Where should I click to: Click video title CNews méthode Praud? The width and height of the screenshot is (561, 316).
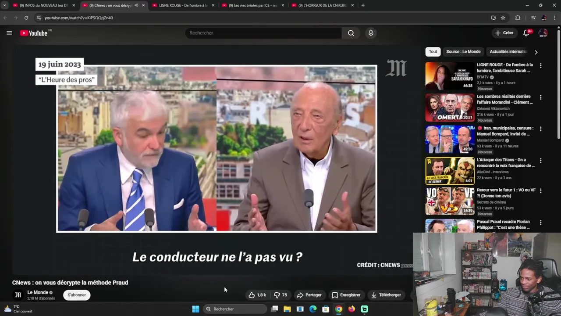click(70, 283)
